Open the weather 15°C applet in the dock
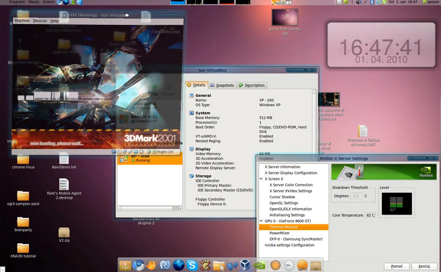This screenshot has height=272, width=441. tap(302, 265)
